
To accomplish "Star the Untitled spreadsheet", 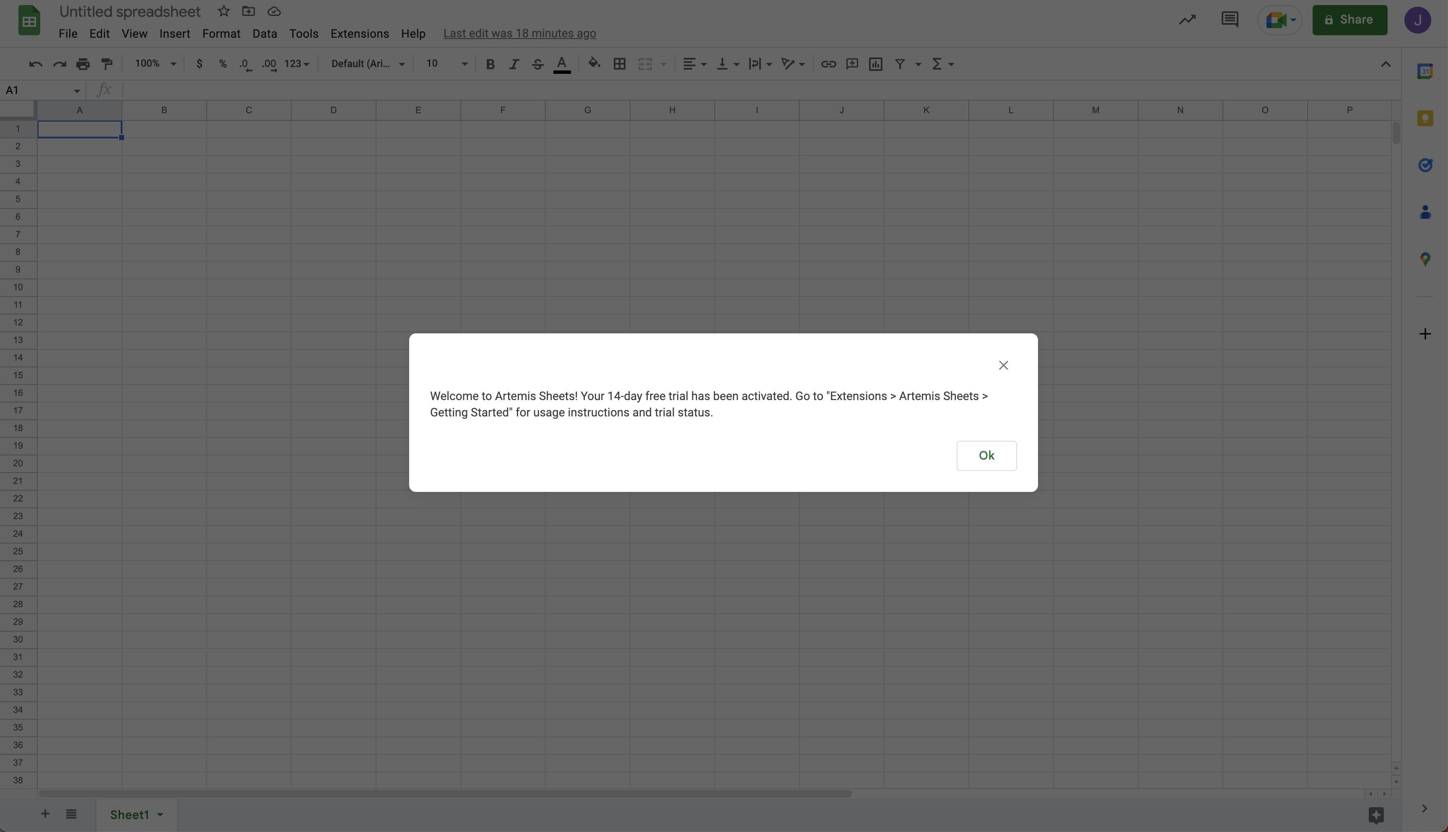I will [x=223, y=11].
